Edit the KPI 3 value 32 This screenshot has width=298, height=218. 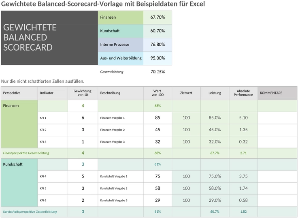[158, 142]
